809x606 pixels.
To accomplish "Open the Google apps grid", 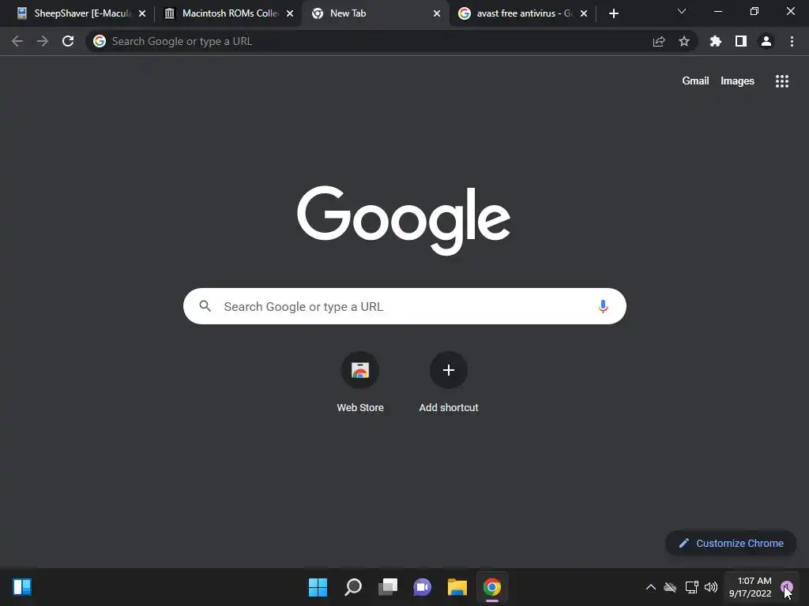I will tap(782, 81).
